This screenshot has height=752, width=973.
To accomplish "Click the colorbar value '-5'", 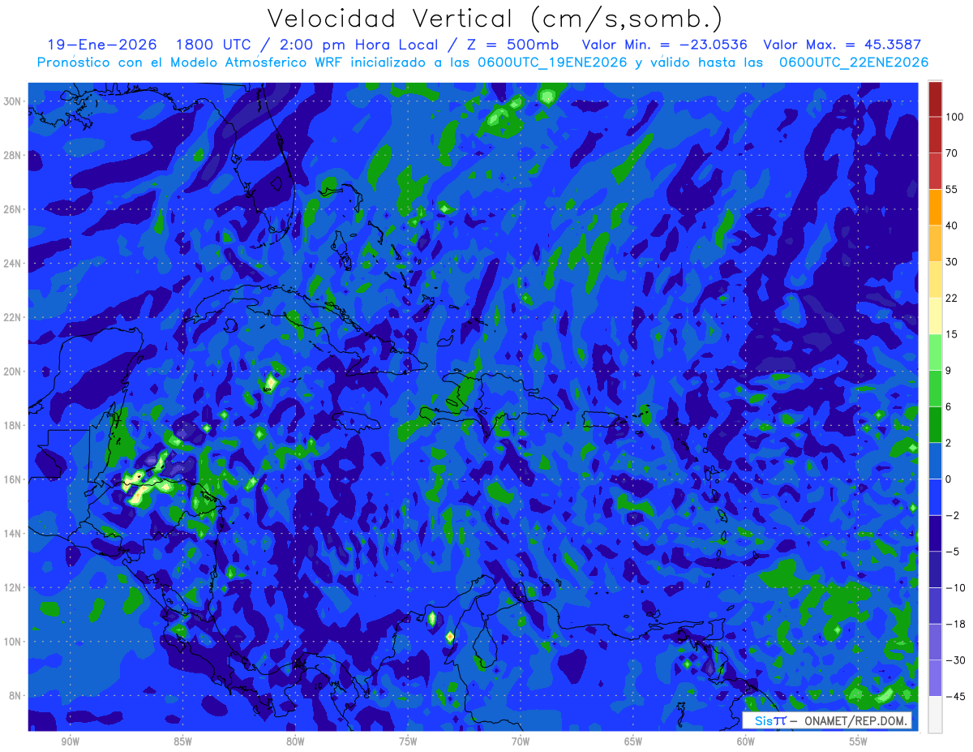I will coord(952,552).
